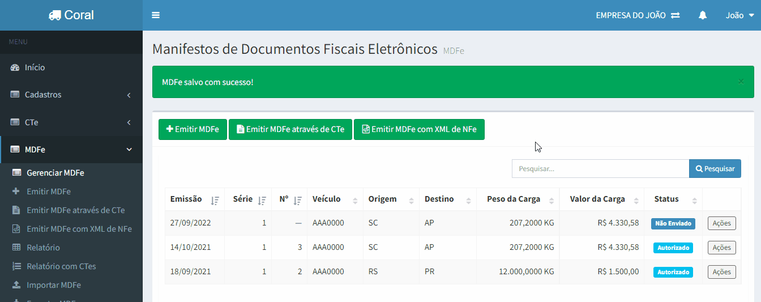This screenshot has width=761, height=302.
Task: Open Ações for the Não Enviado row
Action: tap(721, 223)
